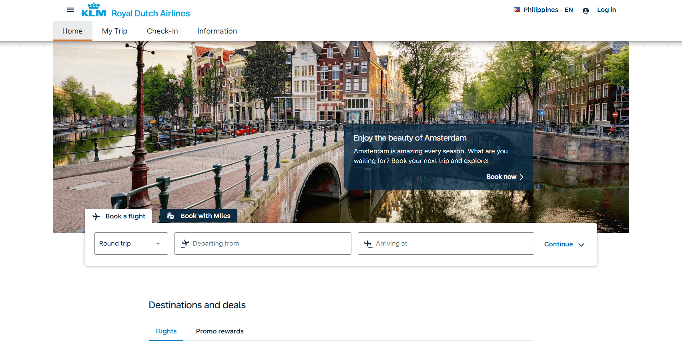Open Philippines - EN language selector
This screenshot has width=682, height=349.
coord(548,10)
